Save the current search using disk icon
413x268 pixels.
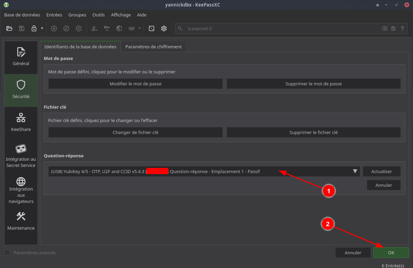(x=393, y=28)
